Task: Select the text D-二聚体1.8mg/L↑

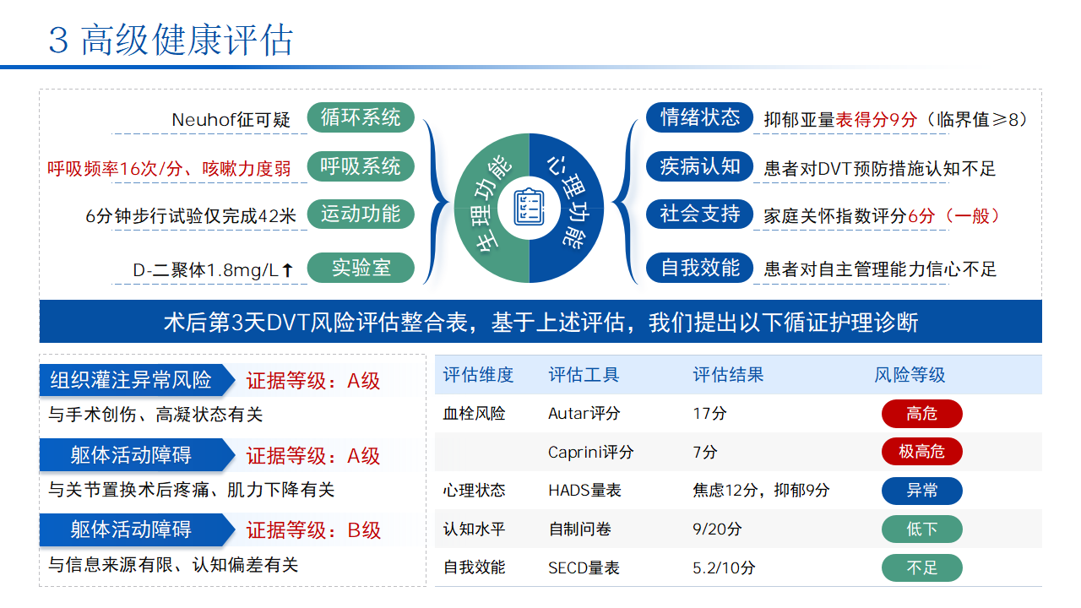Action: point(213,270)
